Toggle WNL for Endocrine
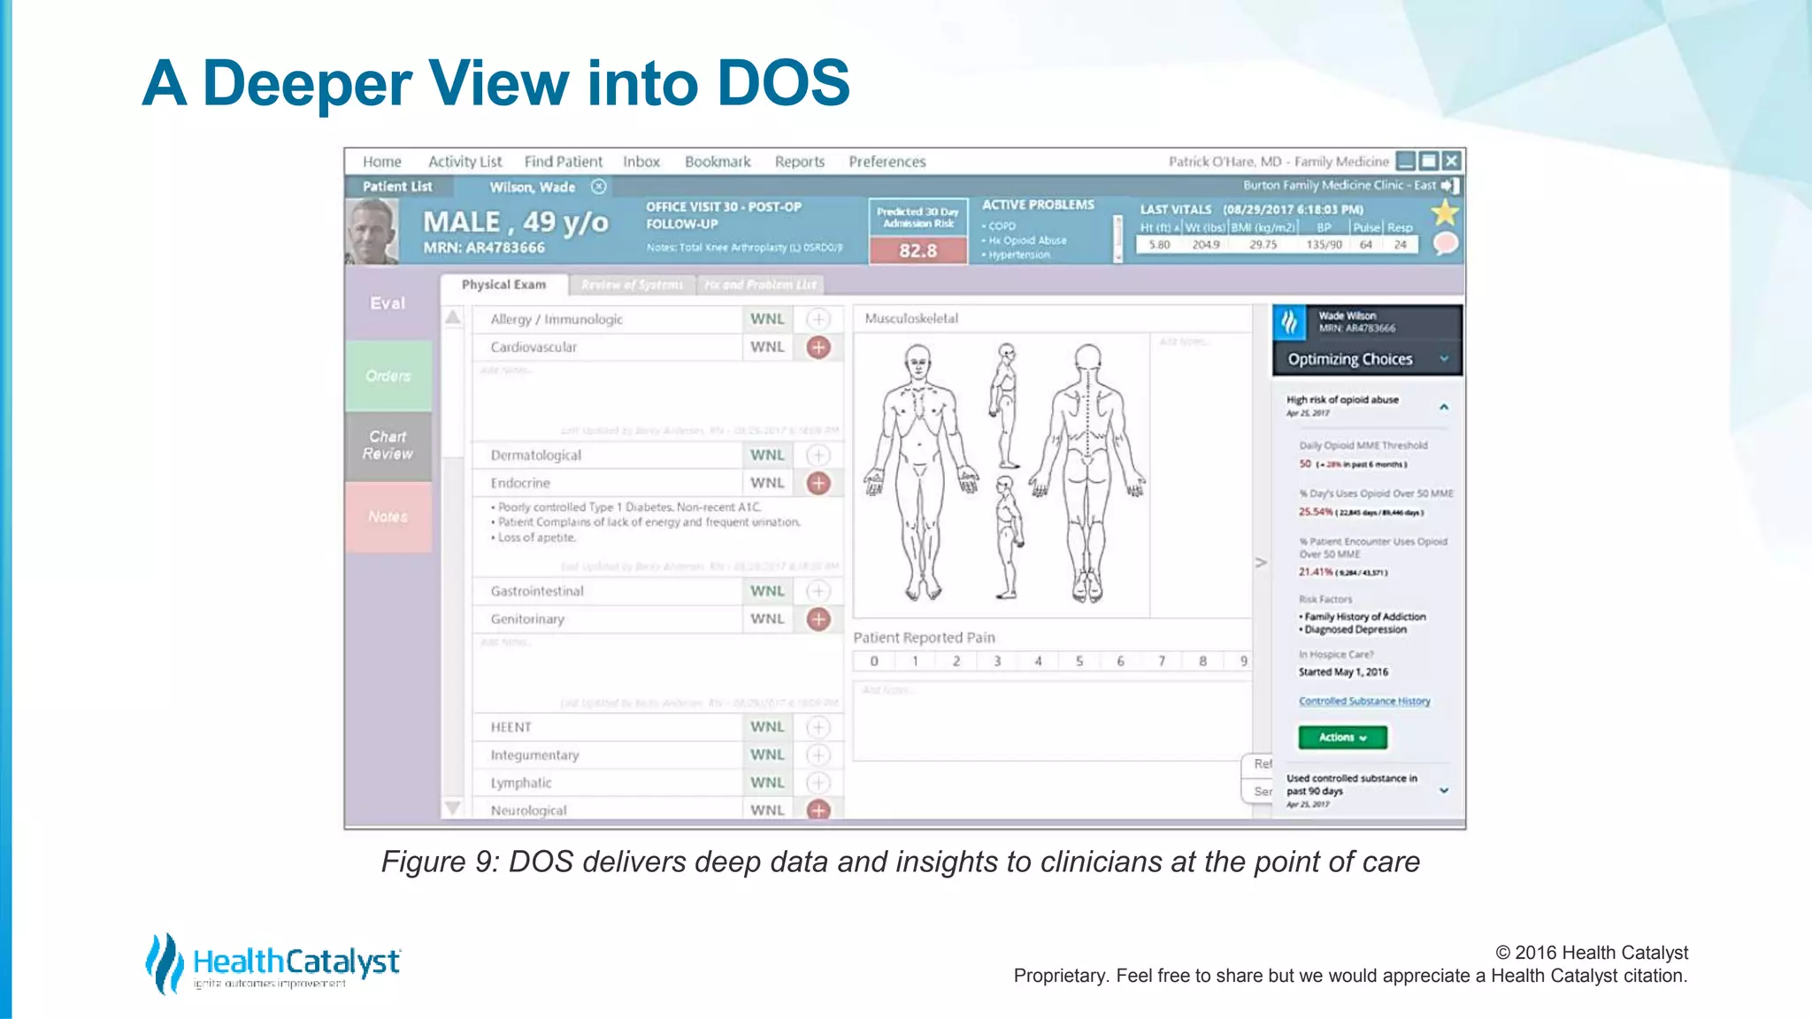The width and height of the screenshot is (1812, 1019). pos(767,483)
